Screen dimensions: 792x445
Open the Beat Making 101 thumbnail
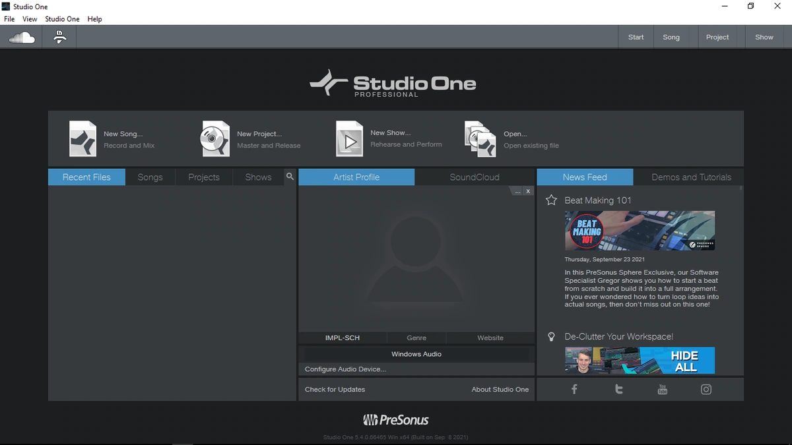(x=640, y=231)
